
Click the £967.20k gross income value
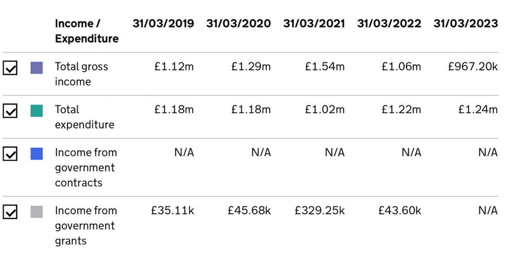click(x=472, y=66)
